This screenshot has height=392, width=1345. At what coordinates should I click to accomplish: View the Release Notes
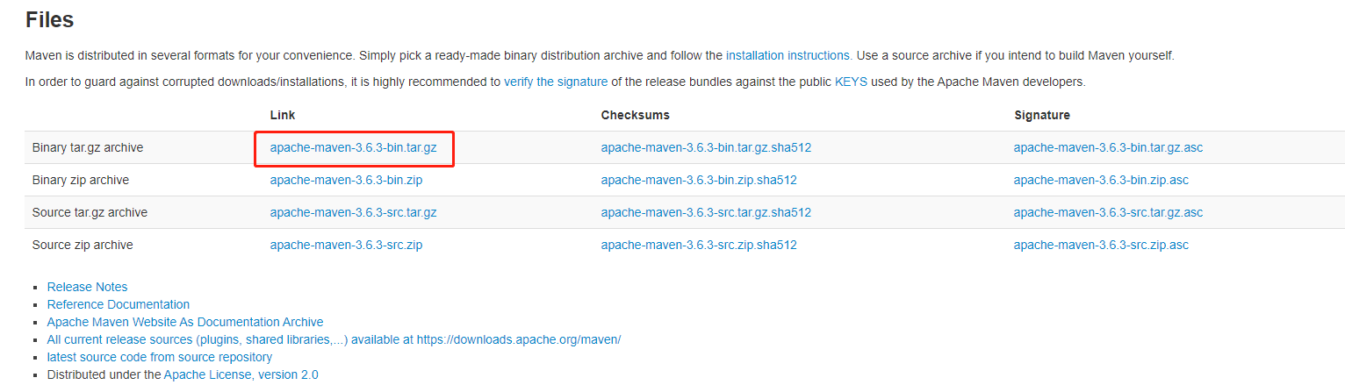87,288
